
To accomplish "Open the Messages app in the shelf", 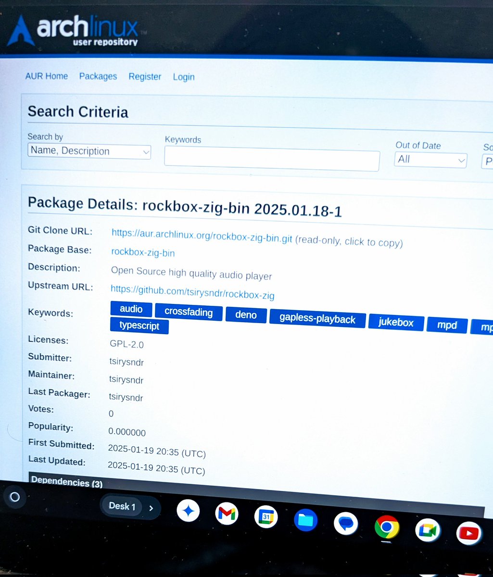I will click(345, 523).
